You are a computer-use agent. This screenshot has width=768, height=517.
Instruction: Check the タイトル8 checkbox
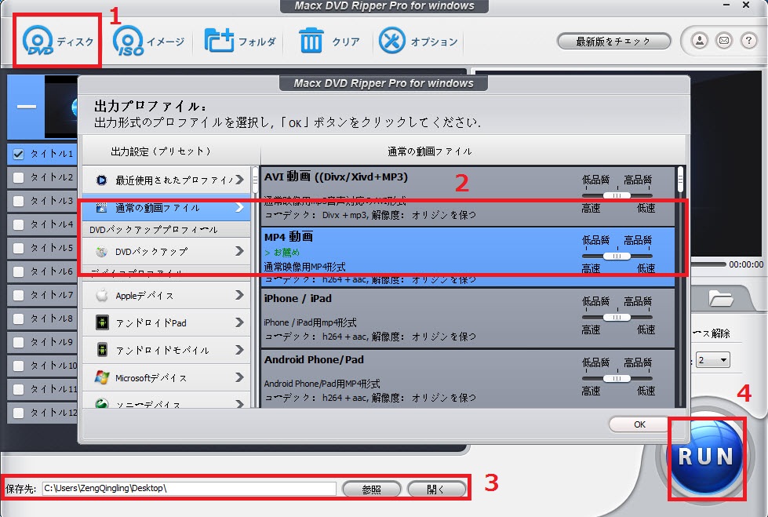click(18, 319)
